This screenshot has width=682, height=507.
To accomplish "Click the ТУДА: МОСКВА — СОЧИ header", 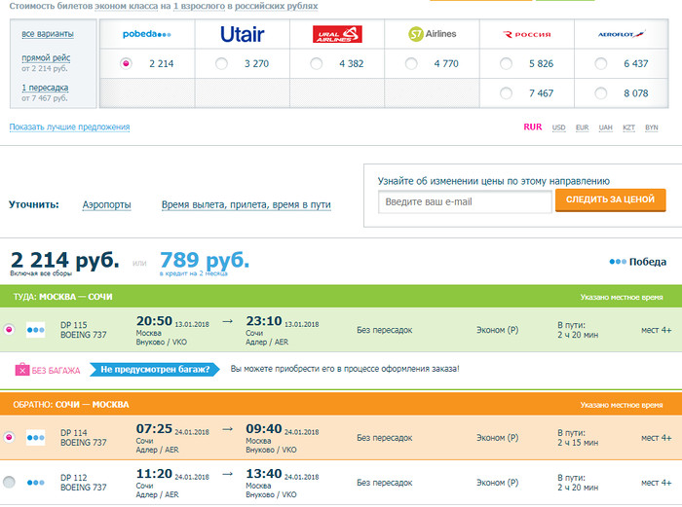I will pos(62,297).
